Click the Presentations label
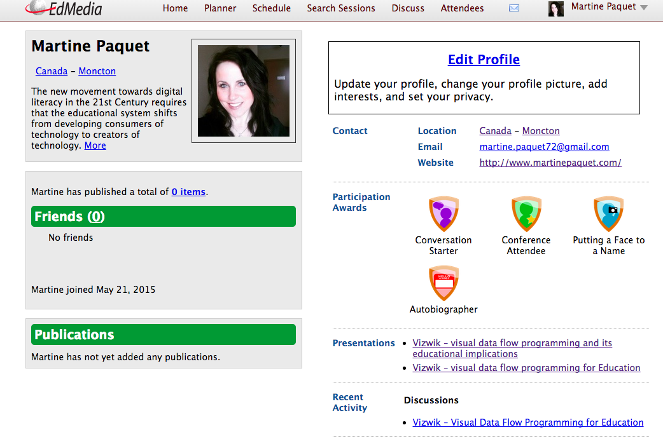 [x=364, y=343]
